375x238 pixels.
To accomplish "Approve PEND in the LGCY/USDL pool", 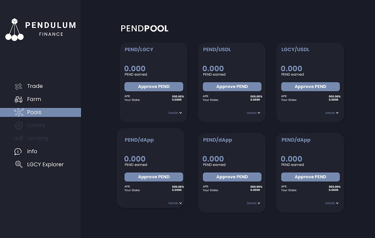I will click(311, 86).
